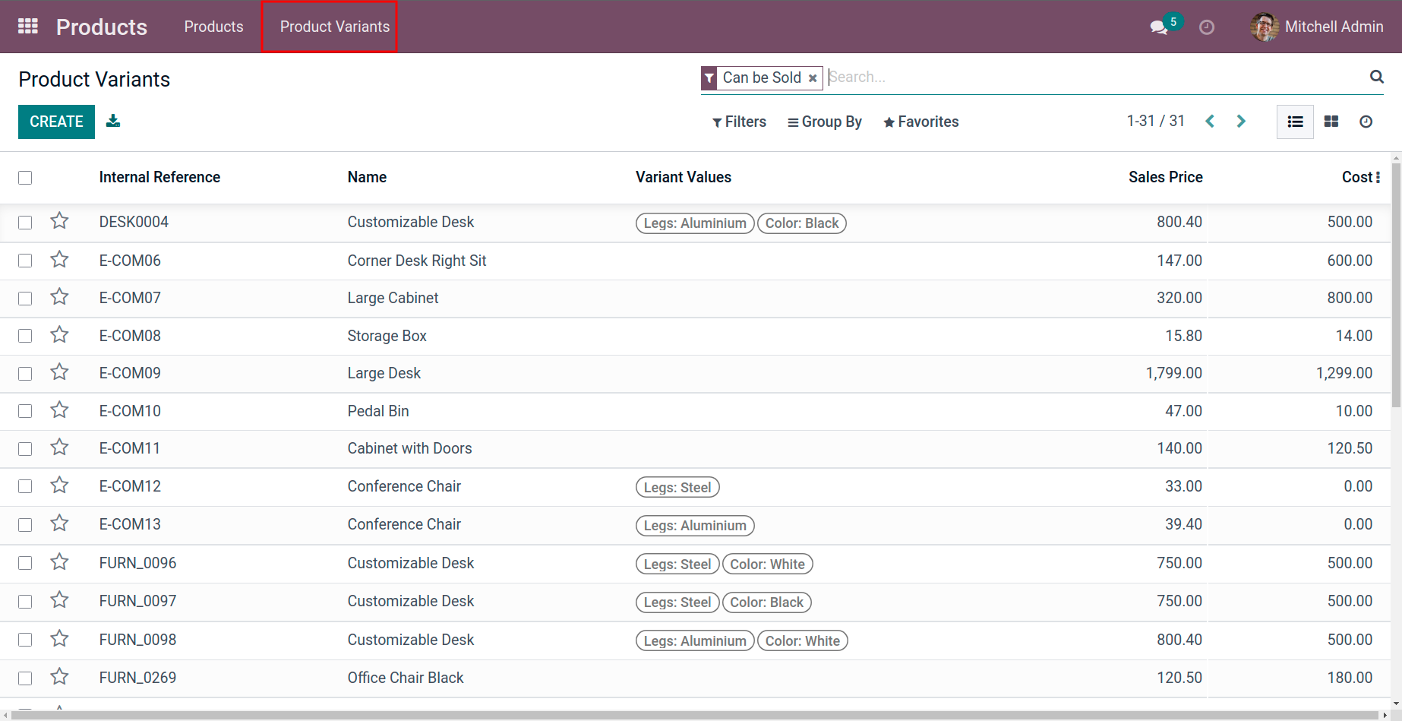Screen dimensions: 1402x721
Task: Star the E-COM06 Corner Desk row
Action: tap(59, 260)
